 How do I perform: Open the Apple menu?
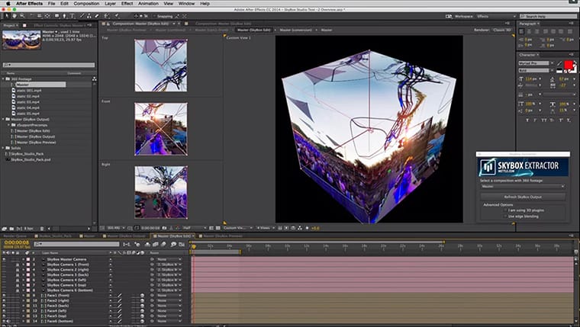(8, 3)
